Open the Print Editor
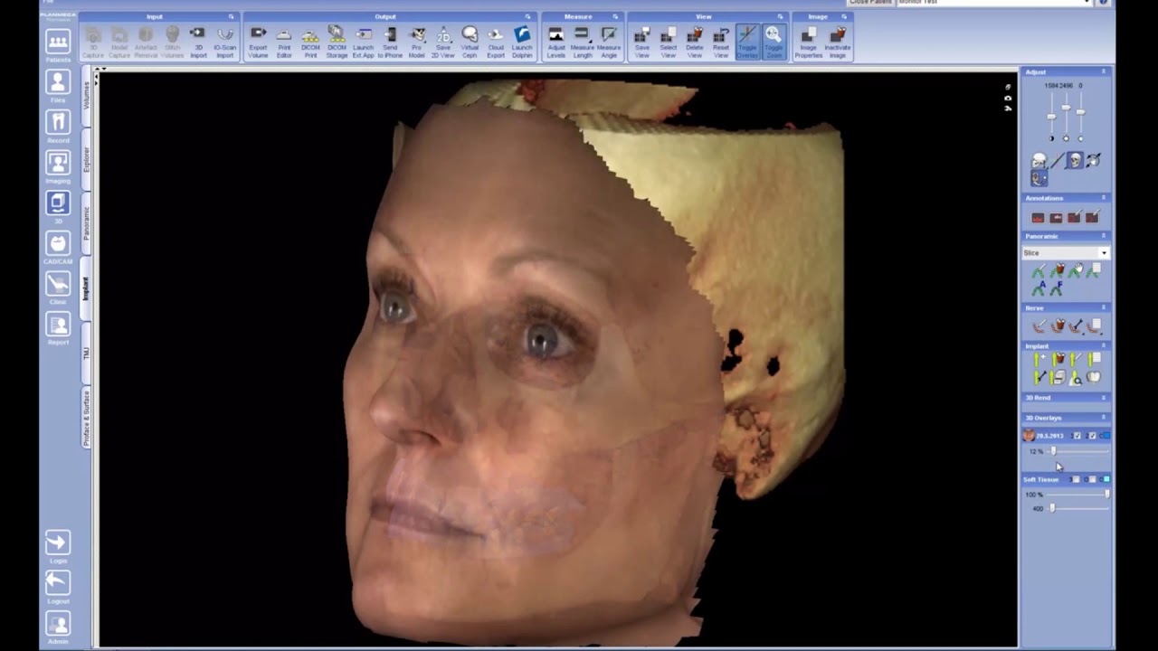Screen dimensions: 1158x651 pos(284,42)
